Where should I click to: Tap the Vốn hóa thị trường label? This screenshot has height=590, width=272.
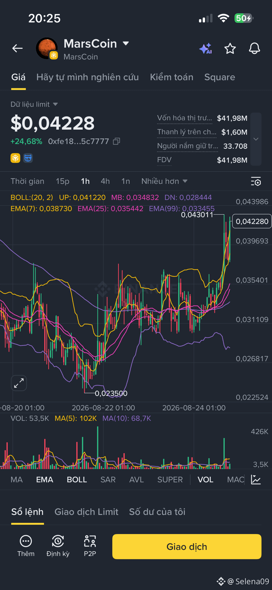point(185,118)
